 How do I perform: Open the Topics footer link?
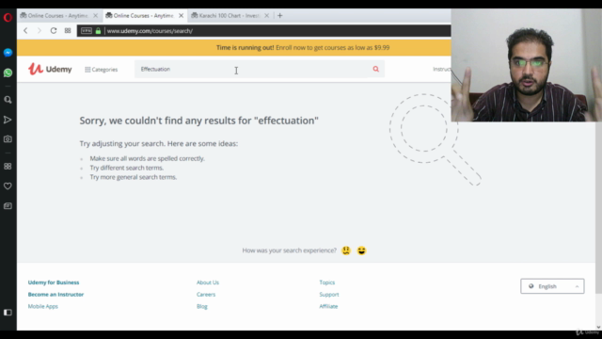[327, 282]
